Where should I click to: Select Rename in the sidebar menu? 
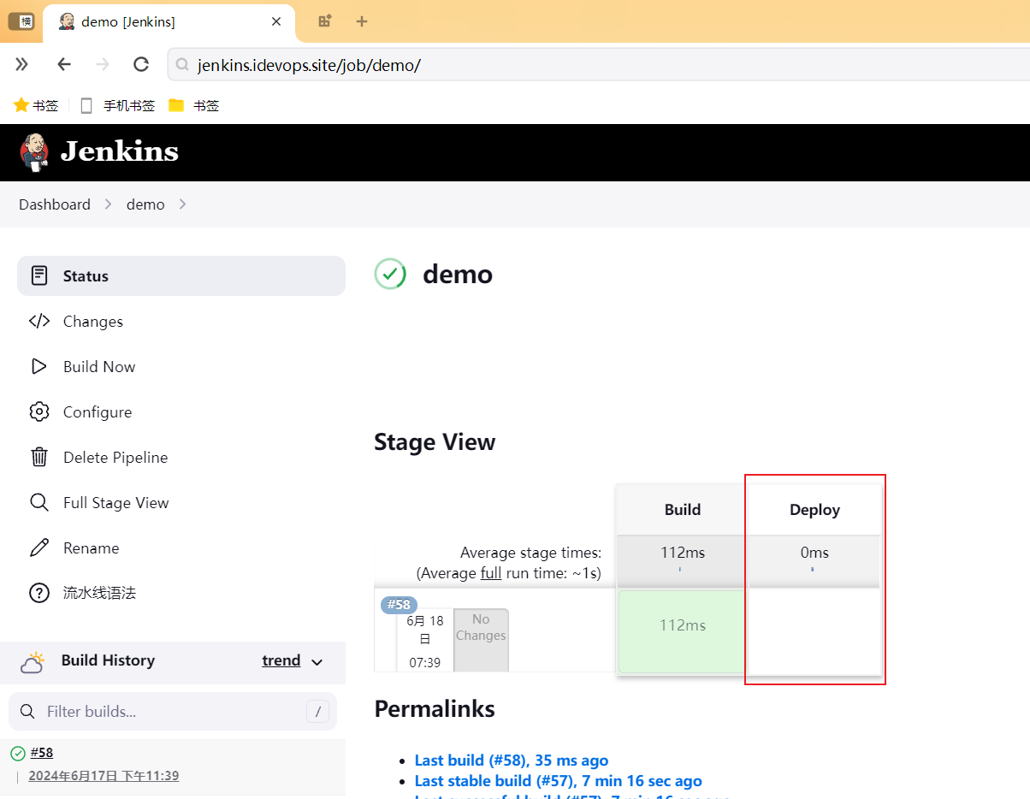(181, 548)
